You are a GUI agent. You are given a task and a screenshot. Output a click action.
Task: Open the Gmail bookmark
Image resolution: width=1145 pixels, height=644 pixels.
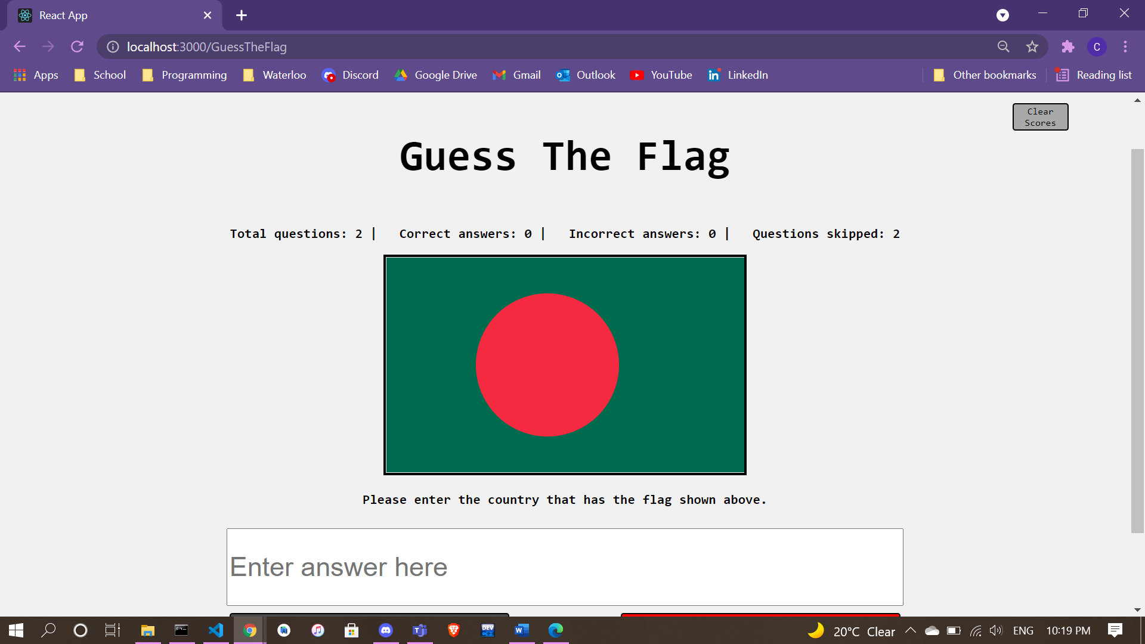click(x=516, y=75)
